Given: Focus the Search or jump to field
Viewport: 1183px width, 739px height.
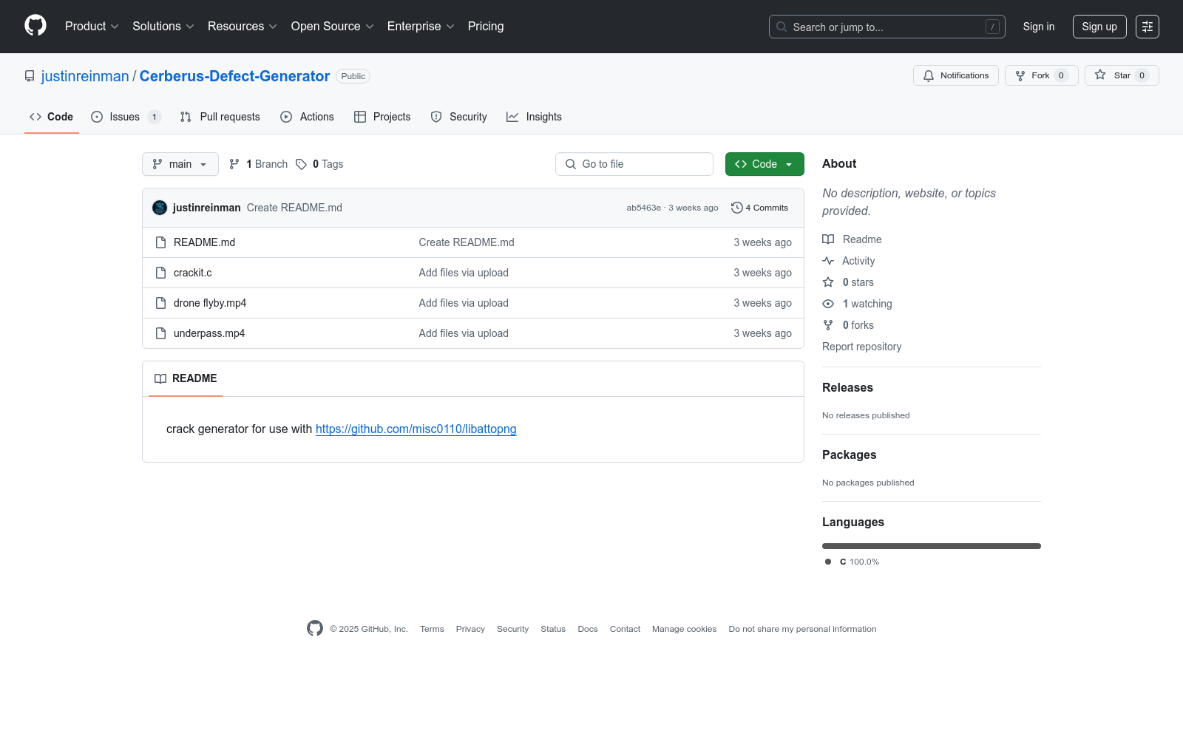Looking at the screenshot, I should click(887, 27).
